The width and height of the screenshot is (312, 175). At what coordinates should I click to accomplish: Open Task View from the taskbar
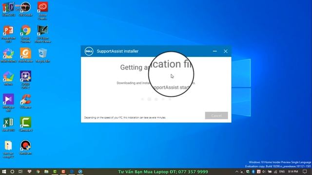20,172
